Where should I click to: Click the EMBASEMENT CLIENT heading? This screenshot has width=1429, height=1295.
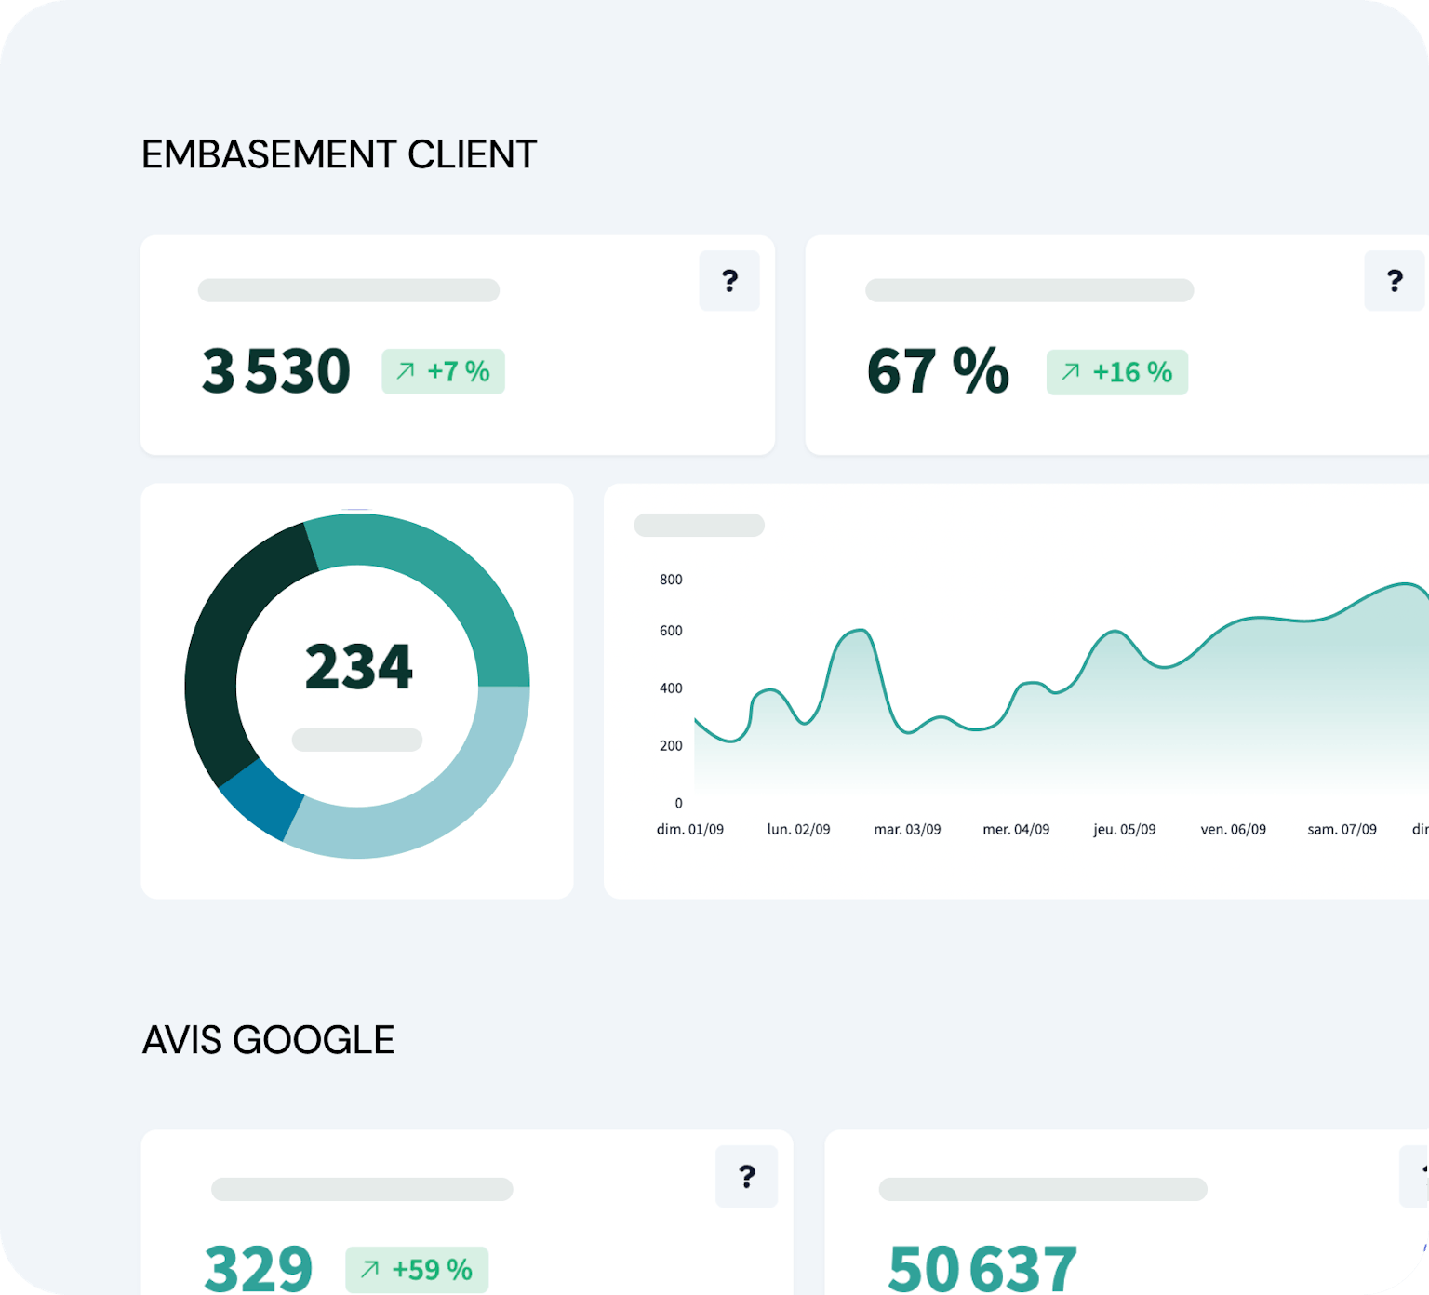point(339,154)
